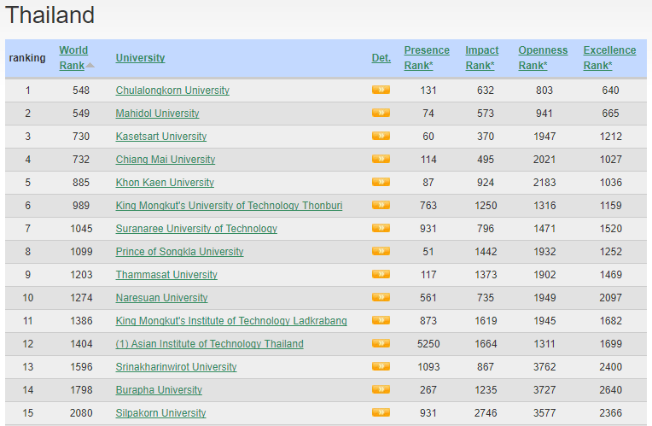Open Mahidol University link

(157, 114)
